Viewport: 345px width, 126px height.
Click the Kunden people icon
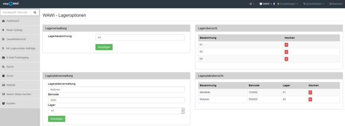tap(3, 103)
